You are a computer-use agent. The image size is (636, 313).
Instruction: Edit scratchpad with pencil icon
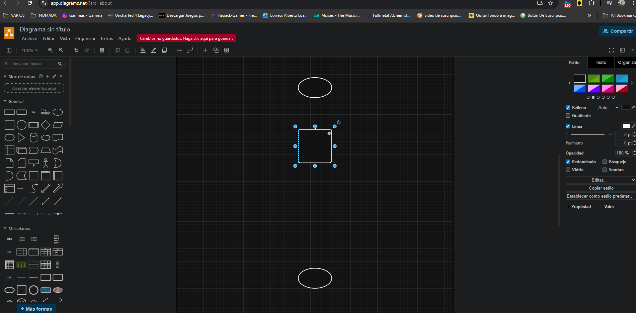[x=54, y=76]
